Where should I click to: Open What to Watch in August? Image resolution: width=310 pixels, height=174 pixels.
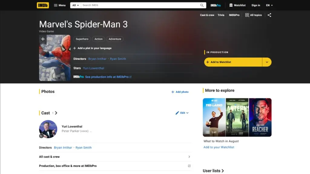pos(221,141)
